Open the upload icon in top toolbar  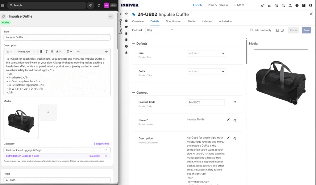290,5
